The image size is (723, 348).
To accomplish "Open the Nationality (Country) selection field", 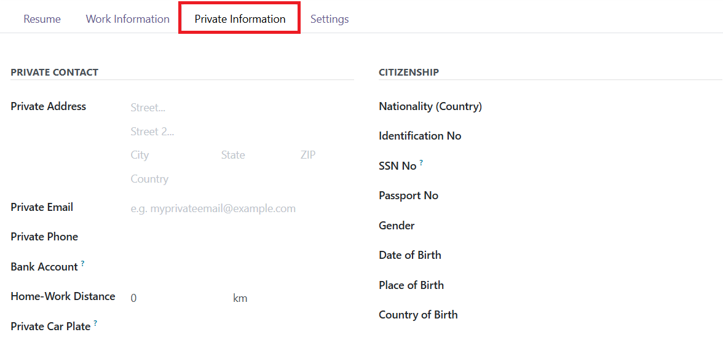I will coord(604,106).
